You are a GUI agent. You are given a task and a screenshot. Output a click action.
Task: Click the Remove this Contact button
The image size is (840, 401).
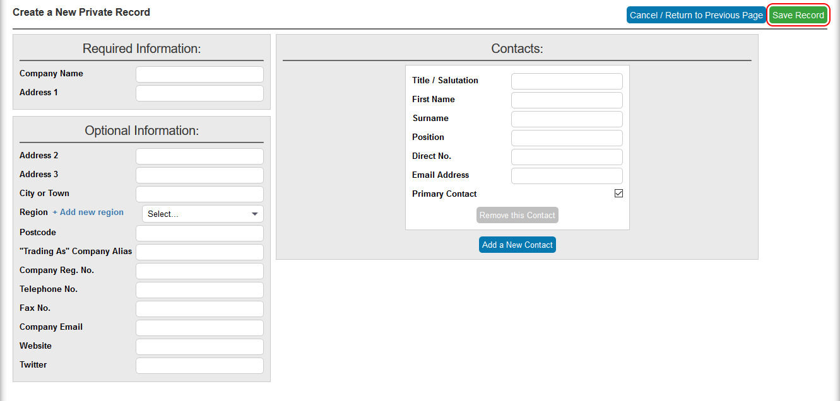[517, 216]
